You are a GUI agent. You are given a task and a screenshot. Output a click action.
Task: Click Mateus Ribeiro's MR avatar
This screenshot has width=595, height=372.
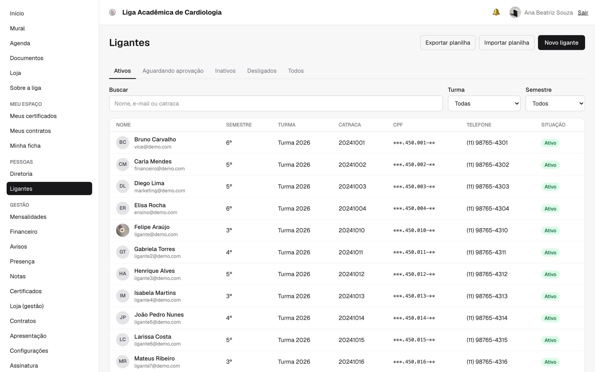click(123, 362)
